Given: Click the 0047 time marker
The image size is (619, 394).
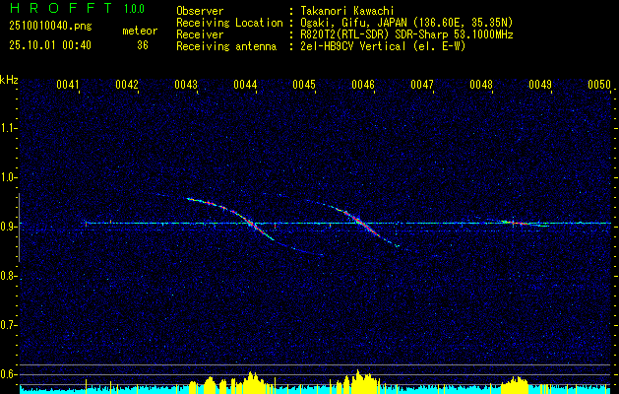Looking at the screenshot, I should [x=422, y=85].
